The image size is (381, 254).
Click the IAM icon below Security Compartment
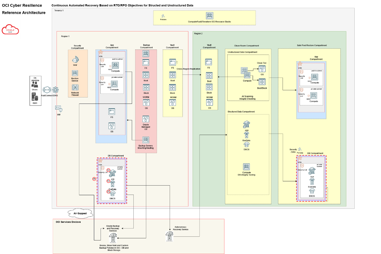tap(58, 109)
